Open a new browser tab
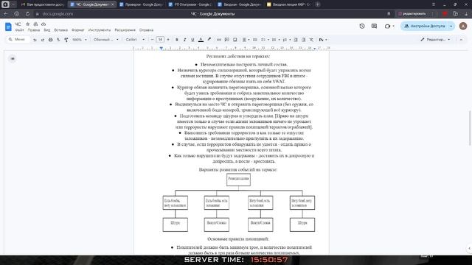Screen dimensions: 472x265 point(318,4)
